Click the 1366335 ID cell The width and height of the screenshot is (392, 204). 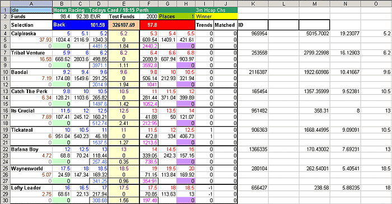click(x=253, y=150)
